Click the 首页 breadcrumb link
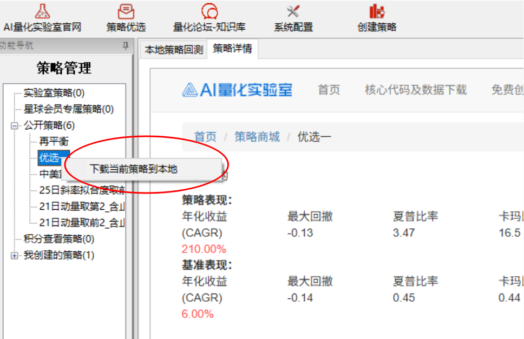524x339 pixels. point(205,137)
